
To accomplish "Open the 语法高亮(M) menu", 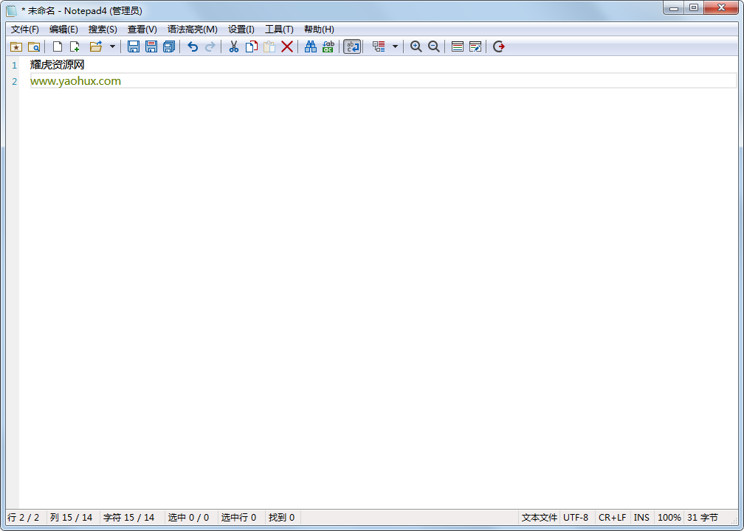I will pyautogui.click(x=192, y=29).
